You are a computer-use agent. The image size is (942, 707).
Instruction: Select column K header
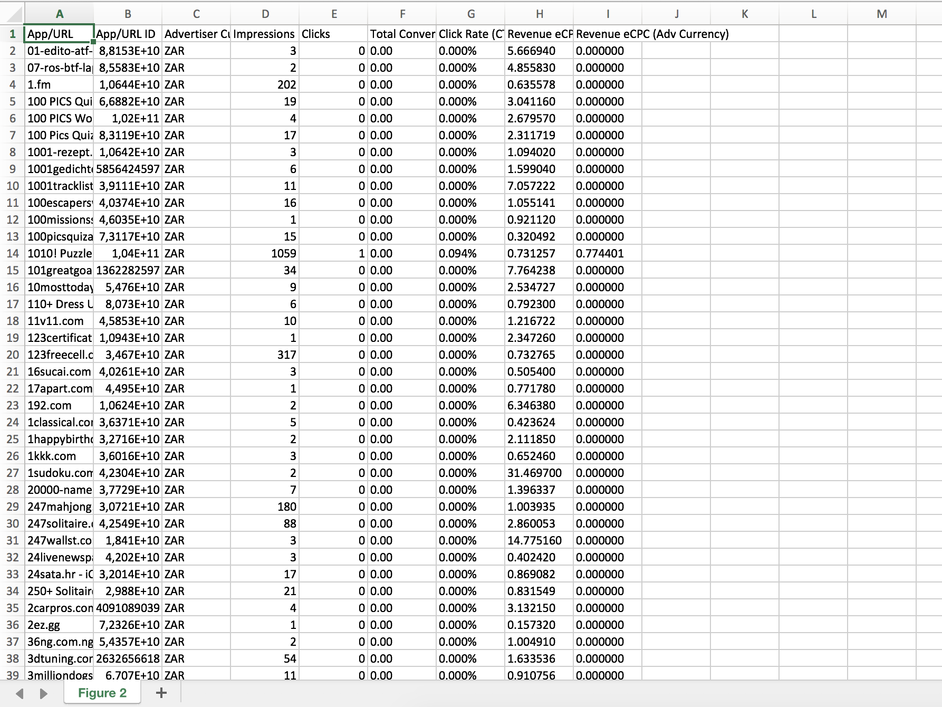pos(745,14)
